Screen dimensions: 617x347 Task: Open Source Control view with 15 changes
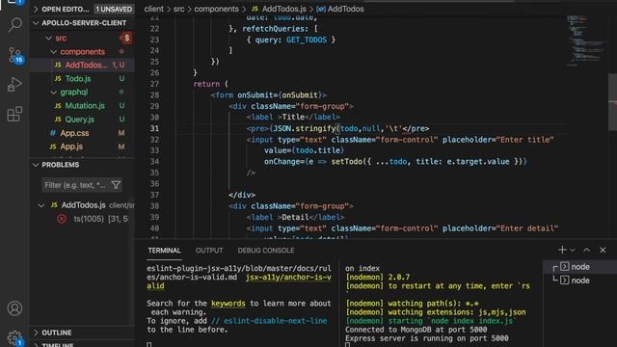[x=15, y=55]
